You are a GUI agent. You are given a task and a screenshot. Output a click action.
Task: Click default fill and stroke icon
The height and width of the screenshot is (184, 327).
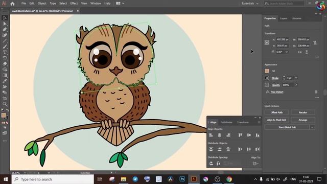point(3,110)
